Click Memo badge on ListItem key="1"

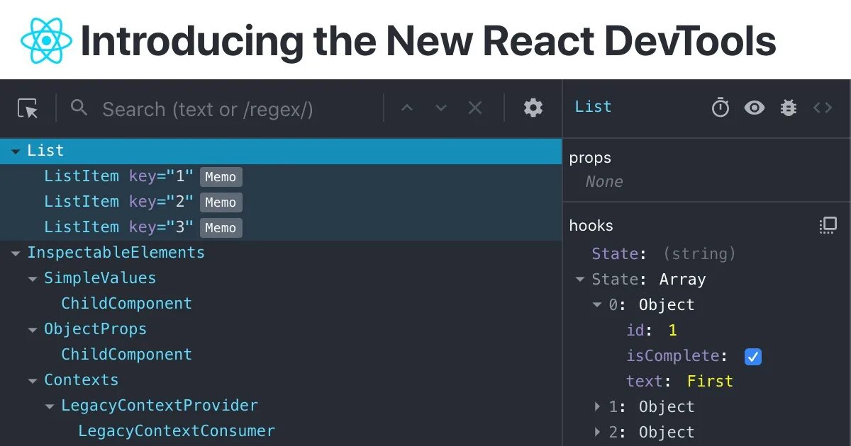coord(221,177)
